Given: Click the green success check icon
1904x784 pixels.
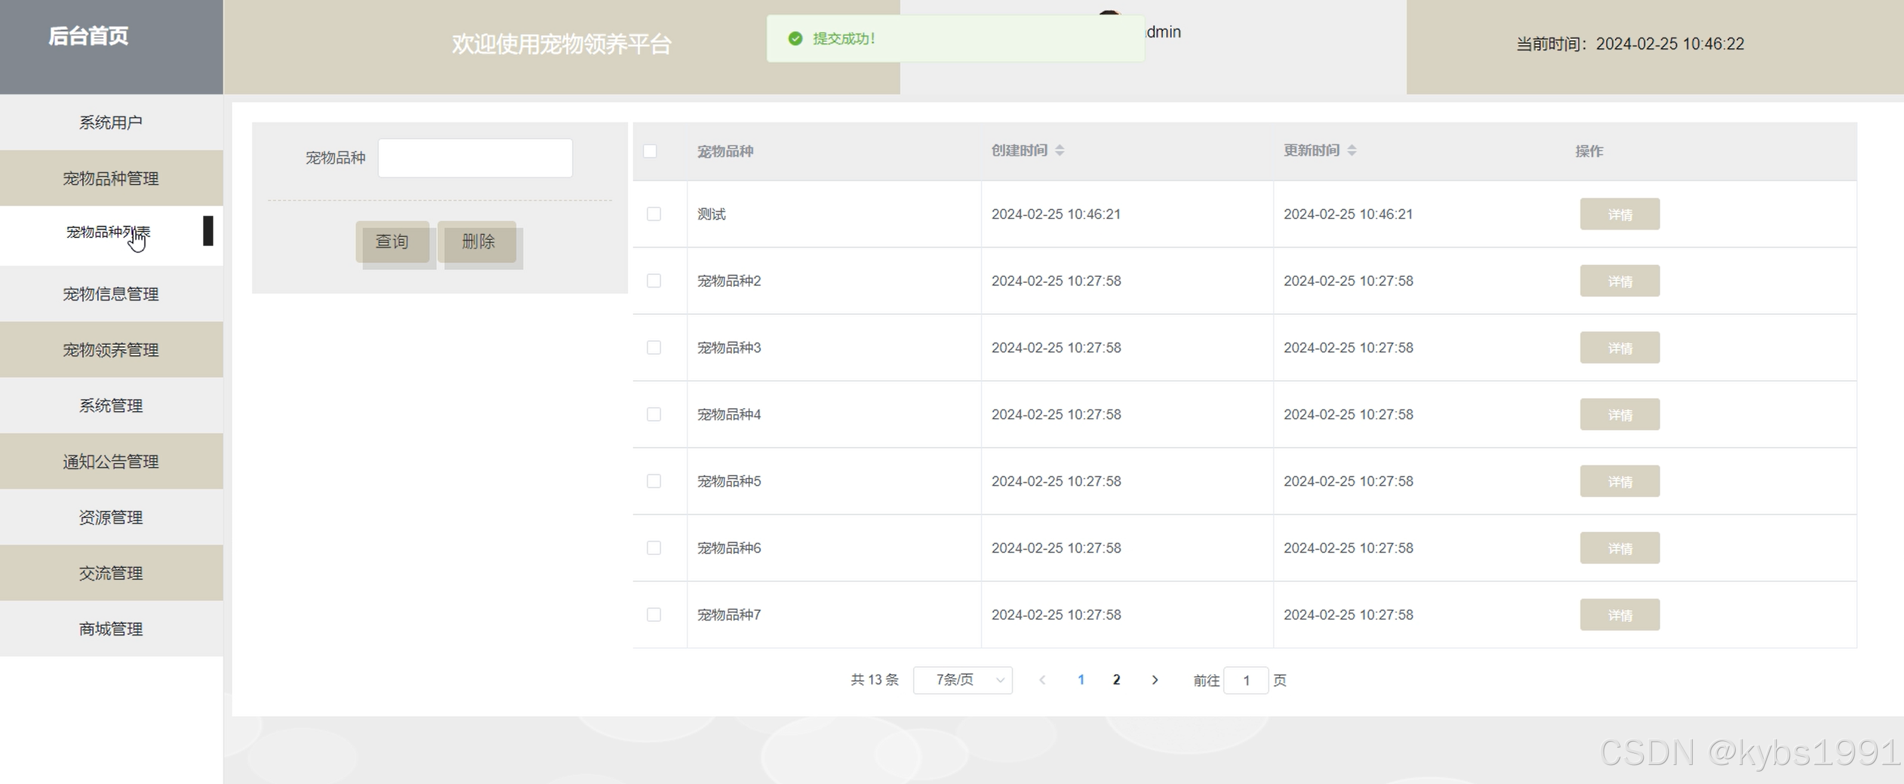Looking at the screenshot, I should pyautogui.click(x=795, y=38).
